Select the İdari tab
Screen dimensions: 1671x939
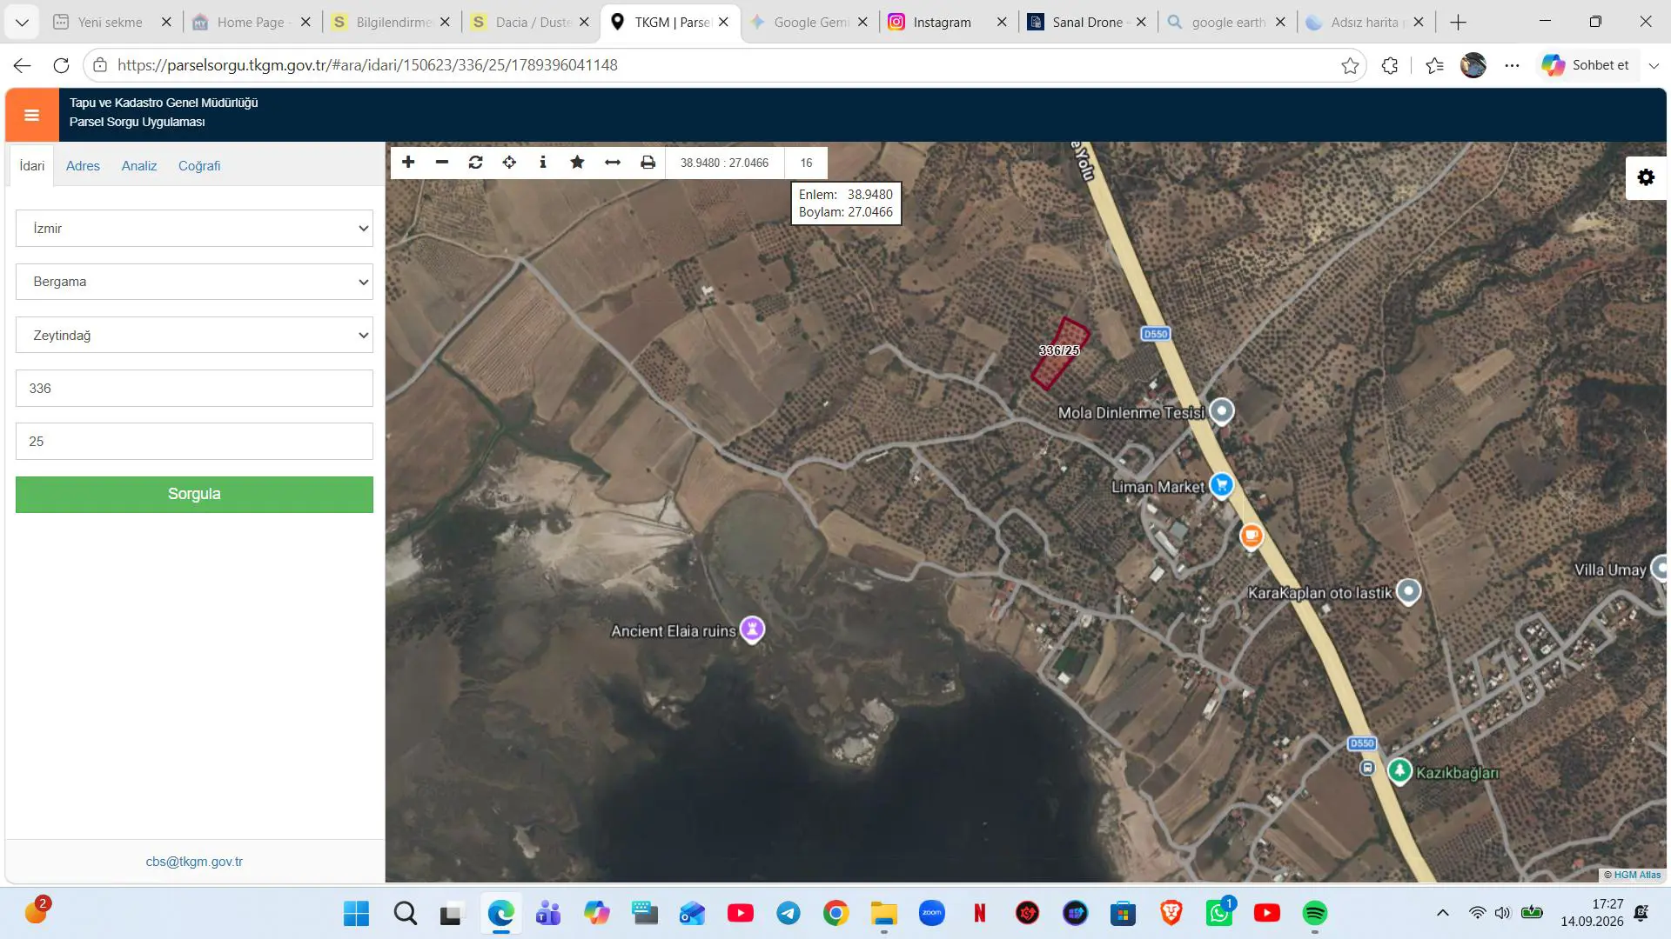pyautogui.click(x=32, y=165)
